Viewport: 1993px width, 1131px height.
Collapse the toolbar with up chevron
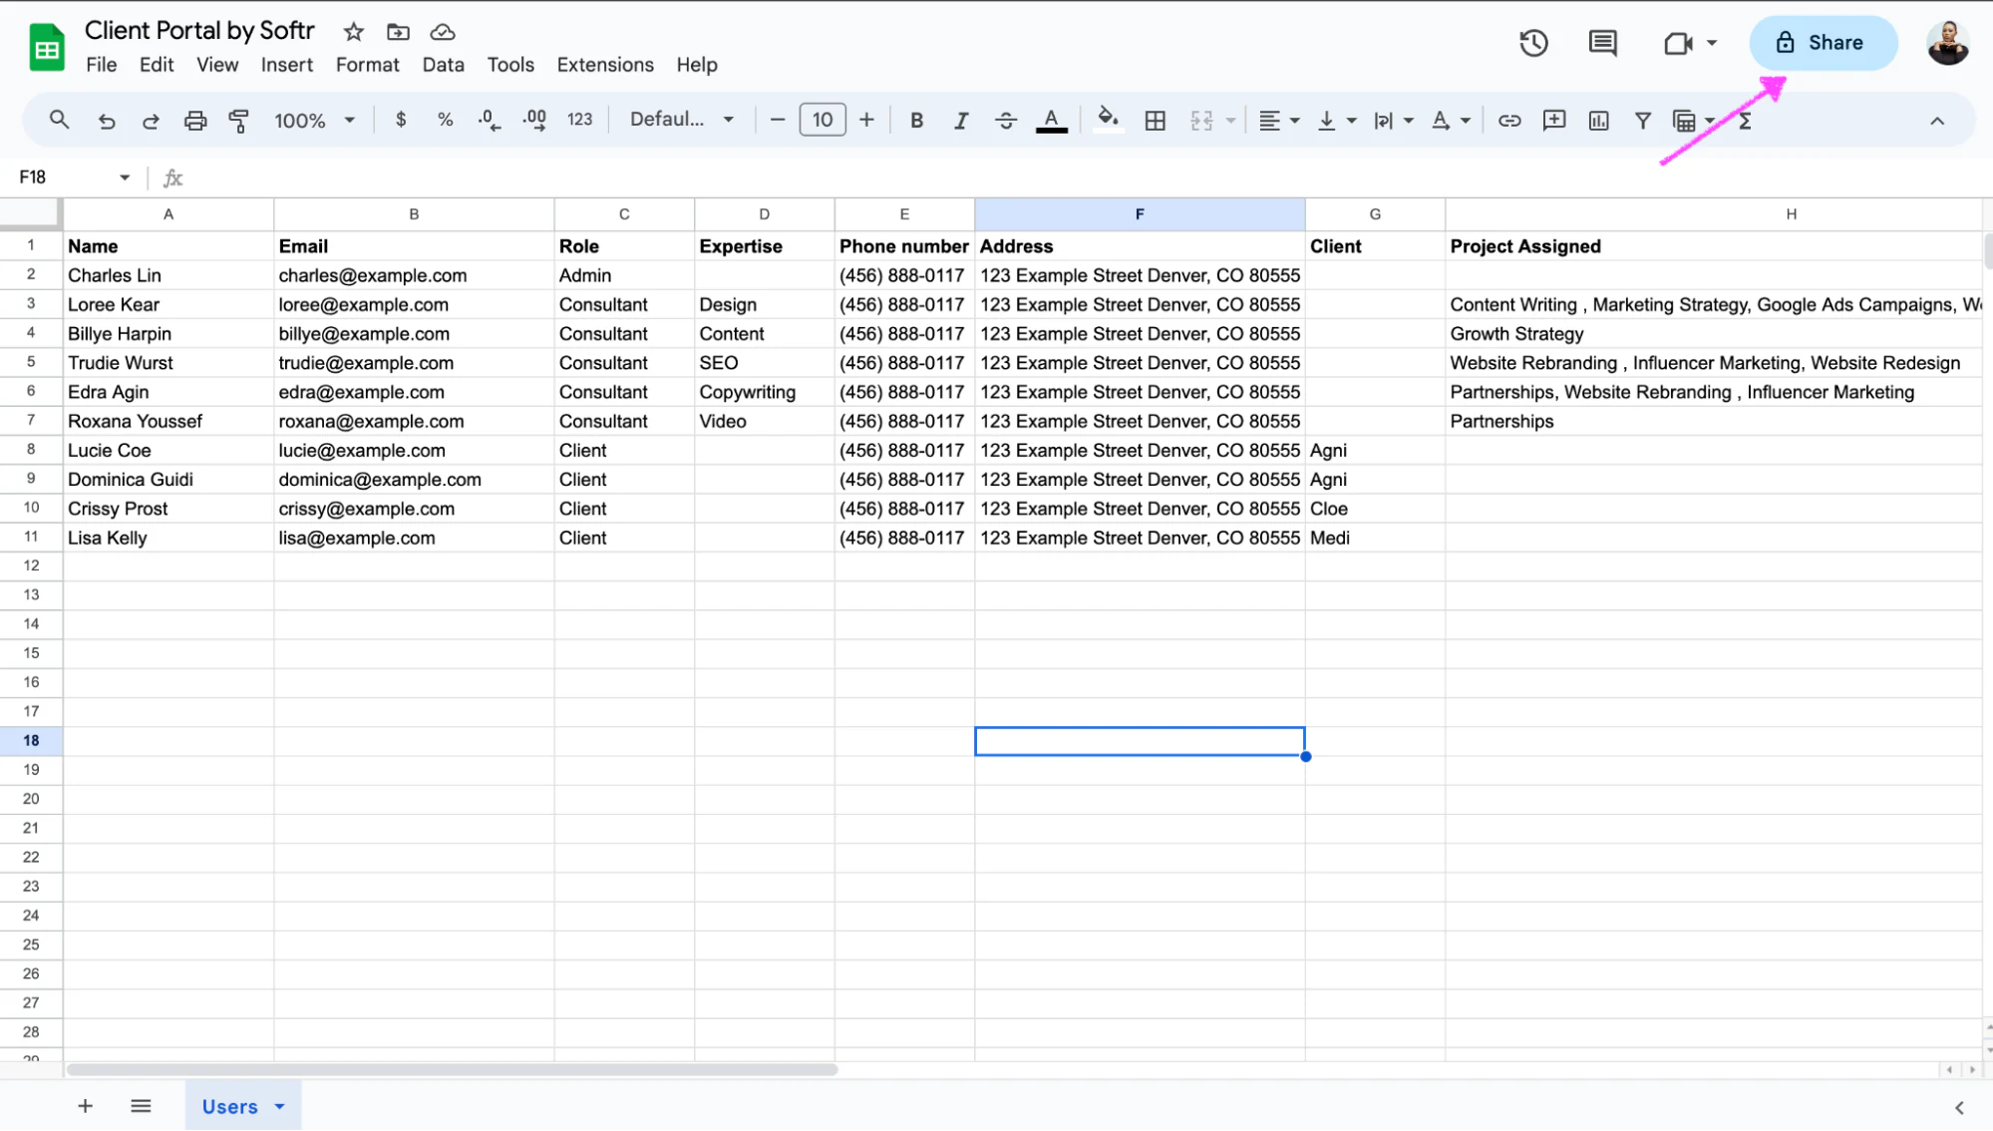pyautogui.click(x=1937, y=121)
